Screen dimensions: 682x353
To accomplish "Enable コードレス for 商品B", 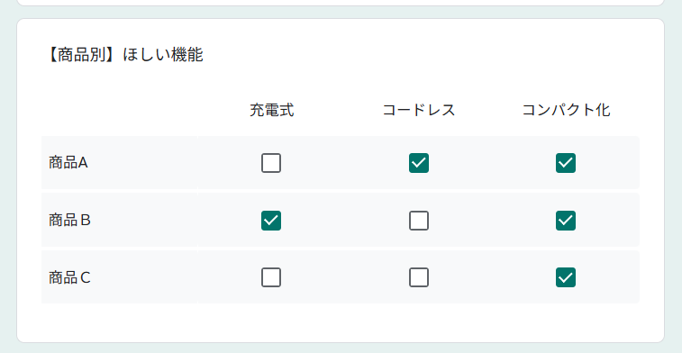I will coord(419,221).
